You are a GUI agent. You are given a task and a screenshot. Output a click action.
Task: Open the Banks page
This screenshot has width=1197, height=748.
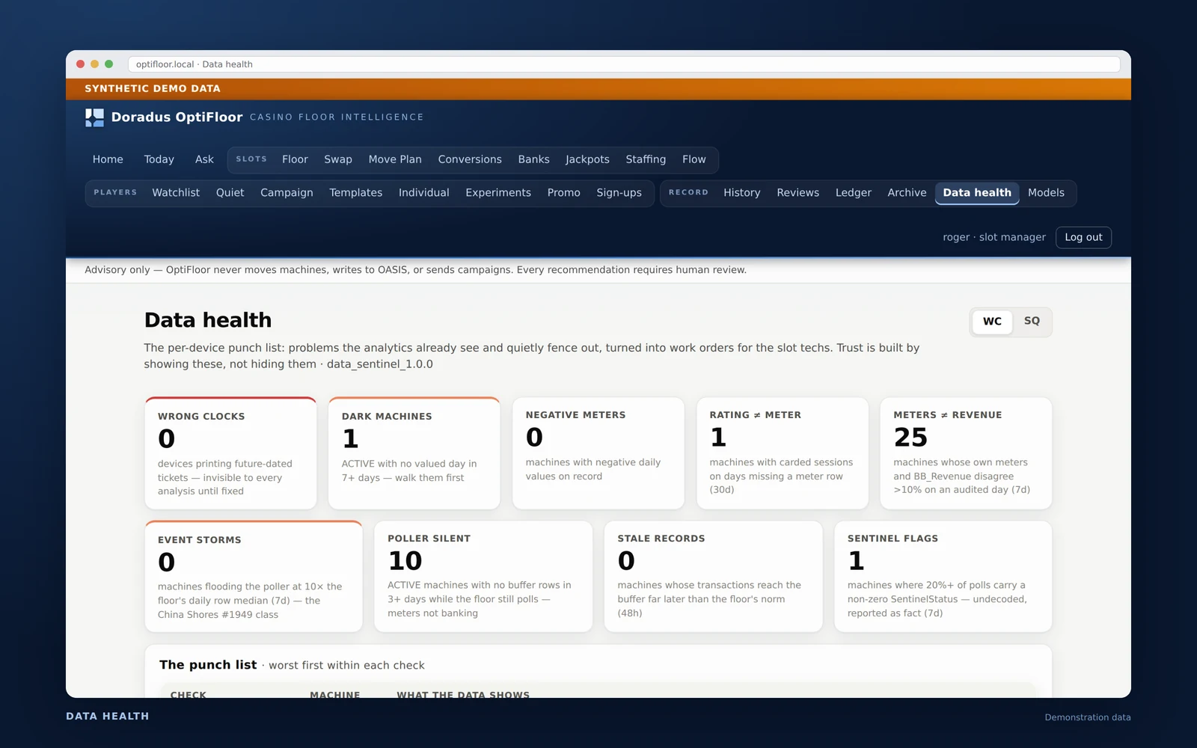click(x=533, y=159)
